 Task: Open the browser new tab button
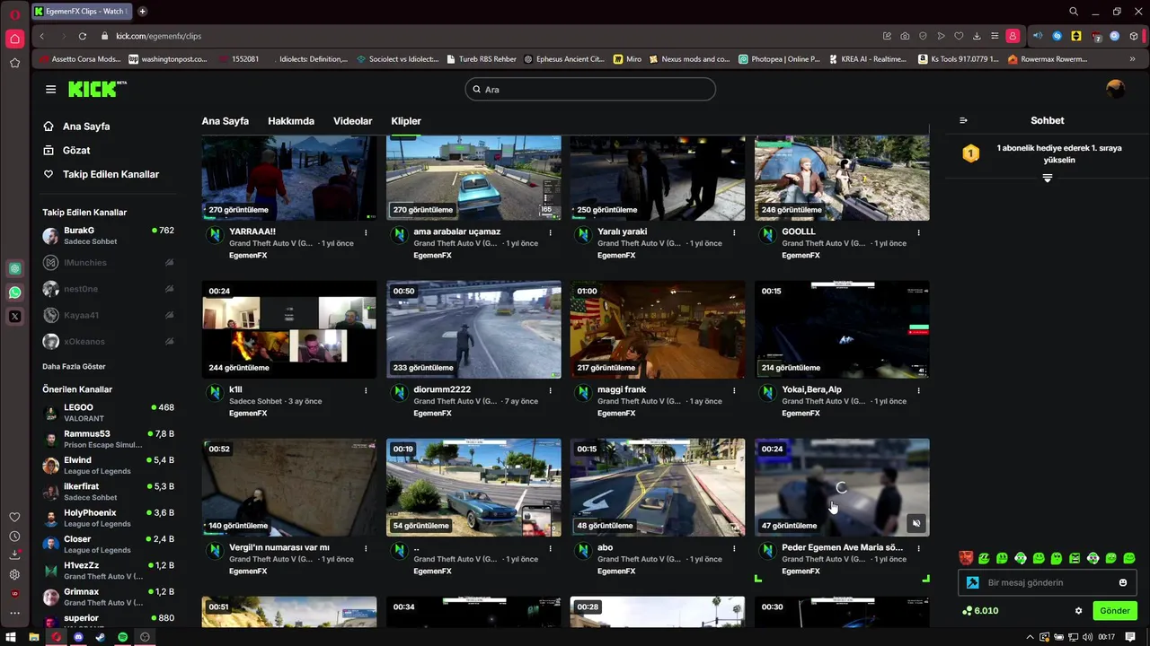pyautogui.click(x=142, y=12)
